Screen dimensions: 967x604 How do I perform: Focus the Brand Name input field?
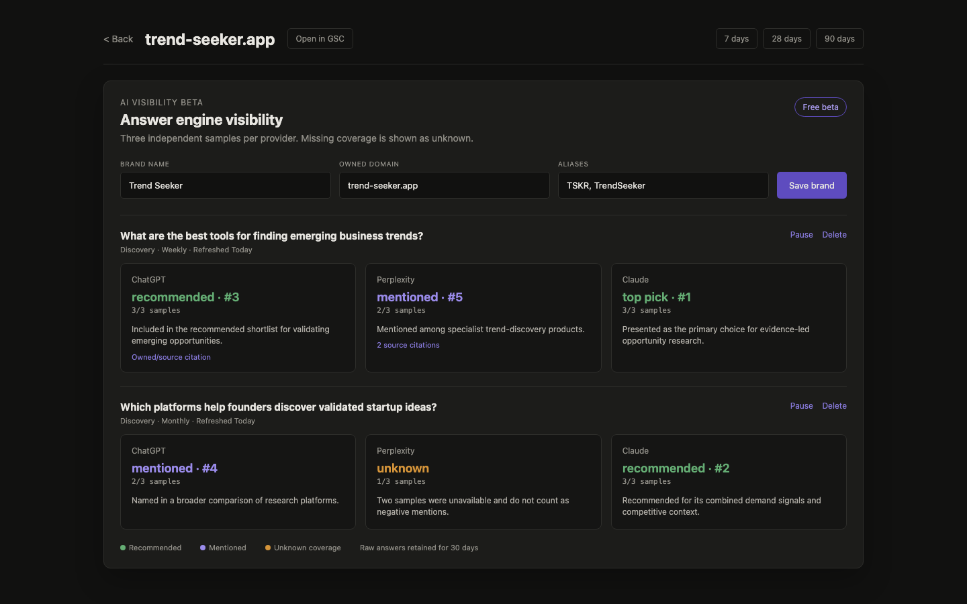click(x=226, y=185)
